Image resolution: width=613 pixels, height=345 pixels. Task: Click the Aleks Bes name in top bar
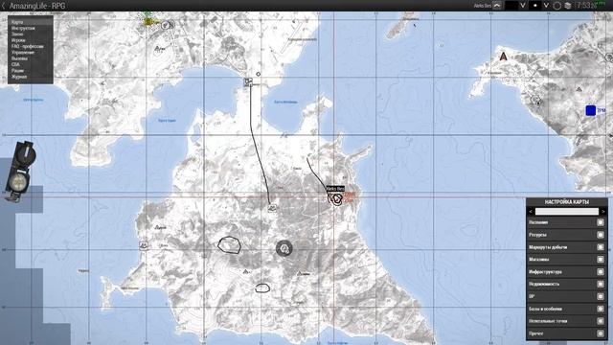(482, 6)
